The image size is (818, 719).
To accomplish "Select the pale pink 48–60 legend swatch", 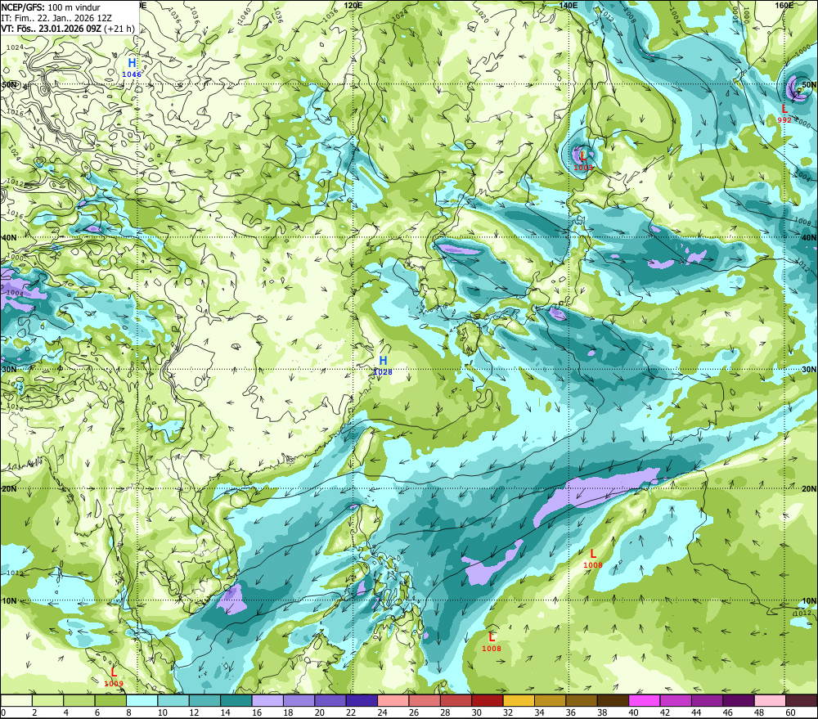I will (x=770, y=700).
